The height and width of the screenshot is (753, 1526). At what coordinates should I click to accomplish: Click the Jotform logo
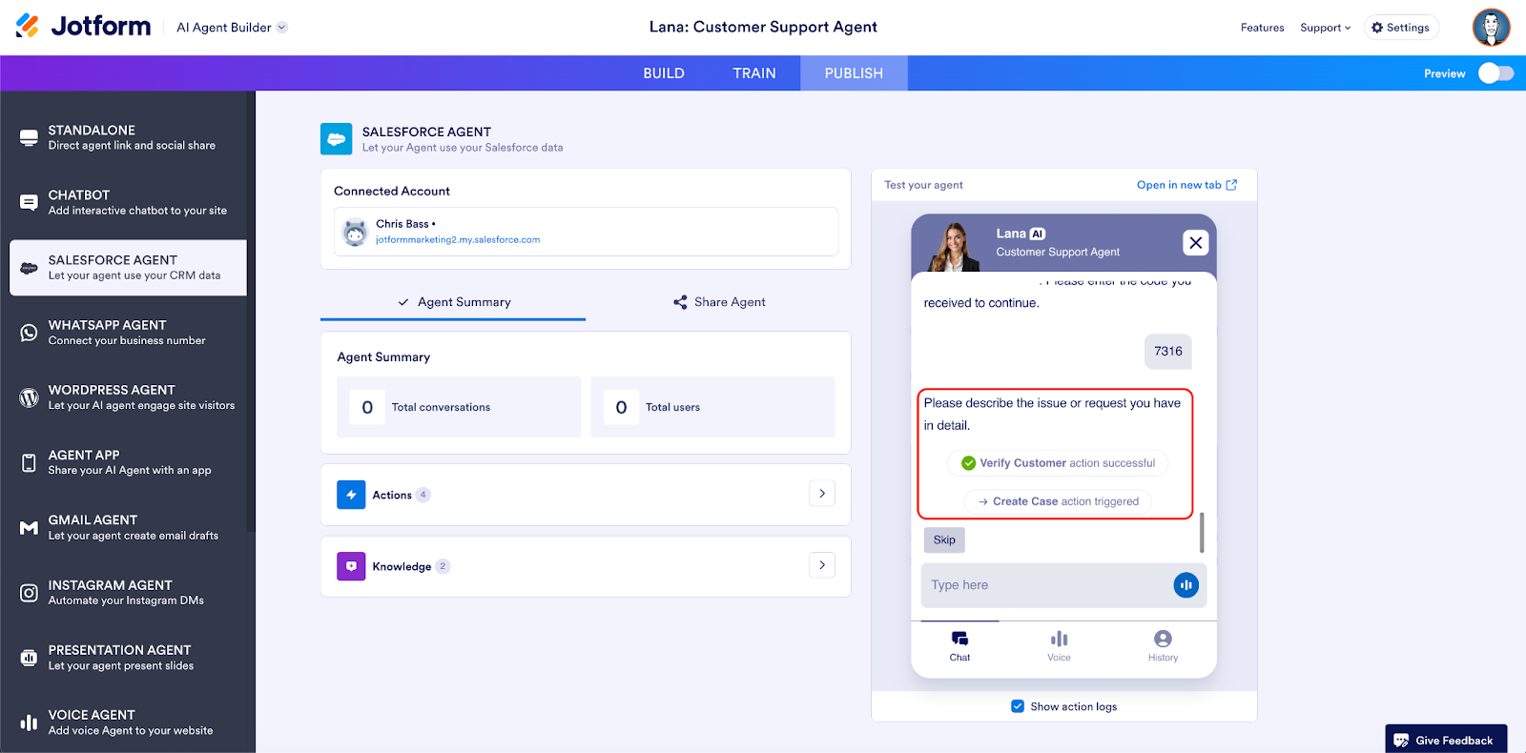tap(84, 27)
